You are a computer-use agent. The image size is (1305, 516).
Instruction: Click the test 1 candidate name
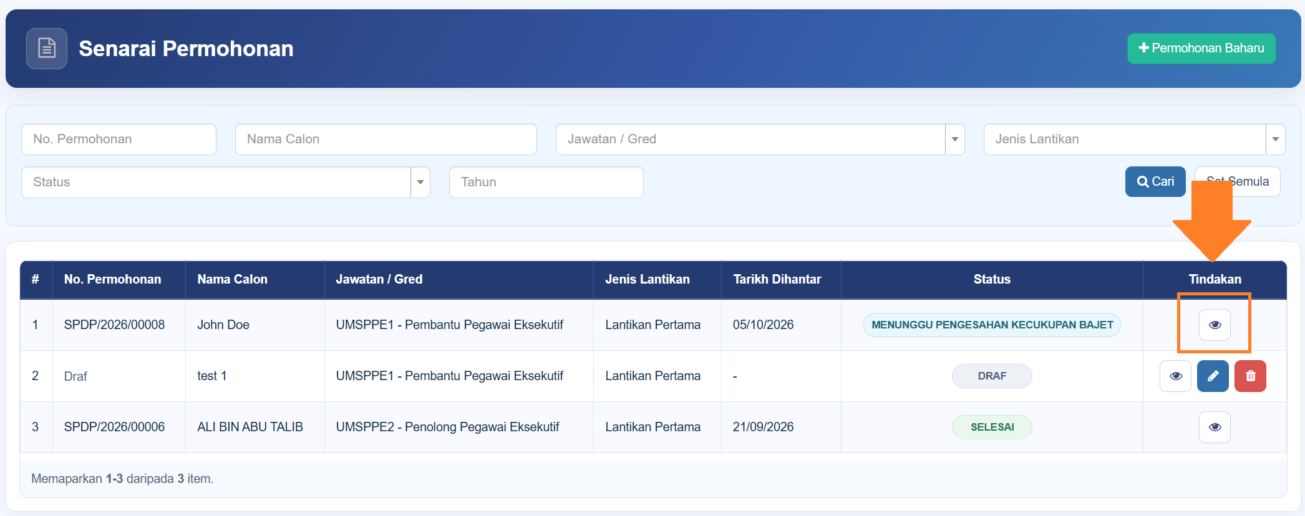pyautogui.click(x=212, y=376)
